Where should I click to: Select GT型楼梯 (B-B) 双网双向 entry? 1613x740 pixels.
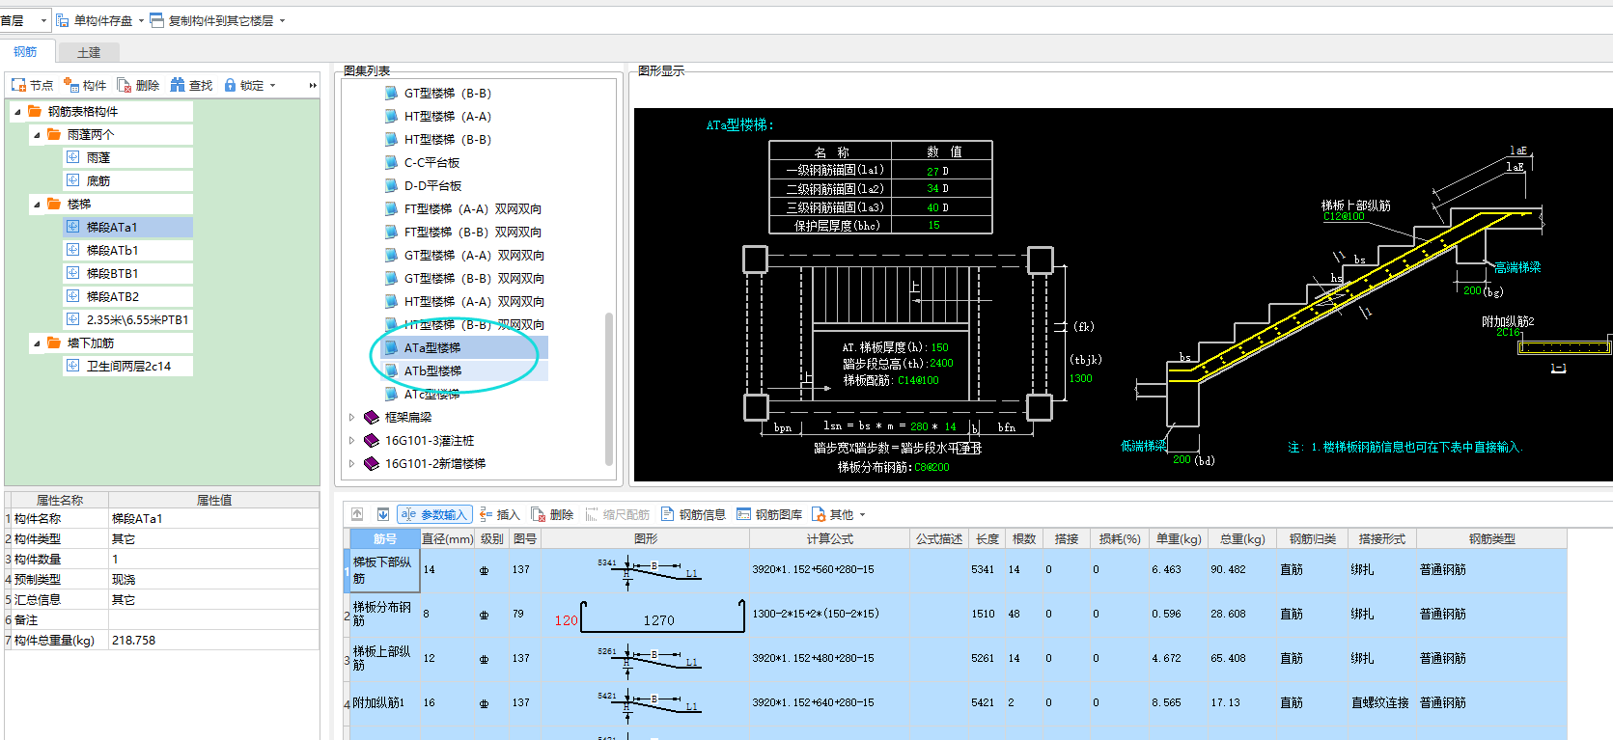click(474, 278)
